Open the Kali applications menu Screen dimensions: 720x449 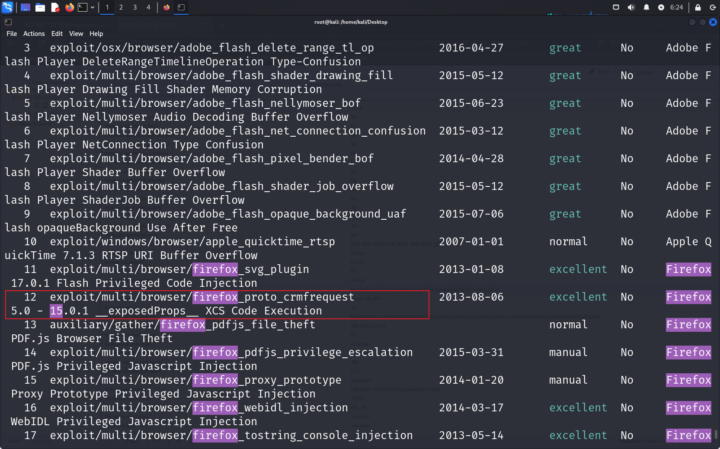(8, 7)
